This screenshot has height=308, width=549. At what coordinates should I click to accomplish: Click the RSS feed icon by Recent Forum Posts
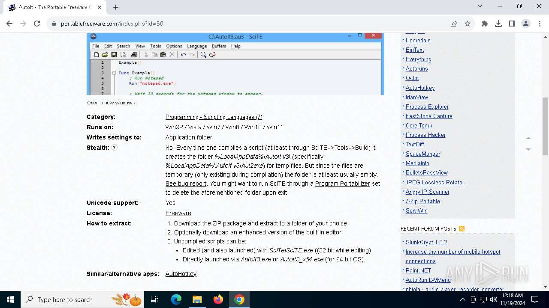pos(462,229)
